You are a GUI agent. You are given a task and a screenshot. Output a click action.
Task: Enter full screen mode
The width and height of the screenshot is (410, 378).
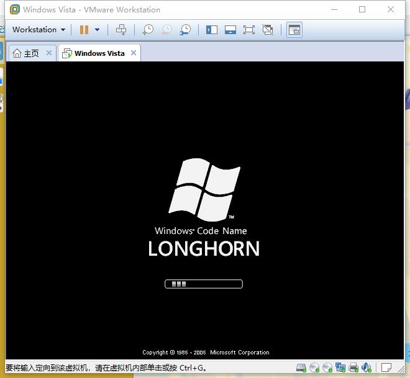click(x=249, y=30)
